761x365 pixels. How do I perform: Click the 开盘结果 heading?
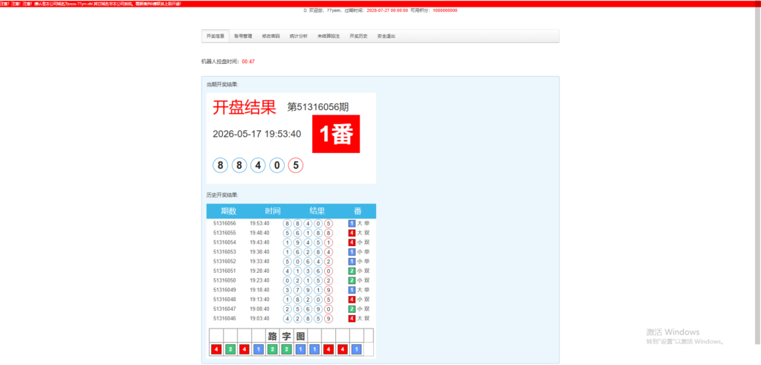pyautogui.click(x=244, y=107)
